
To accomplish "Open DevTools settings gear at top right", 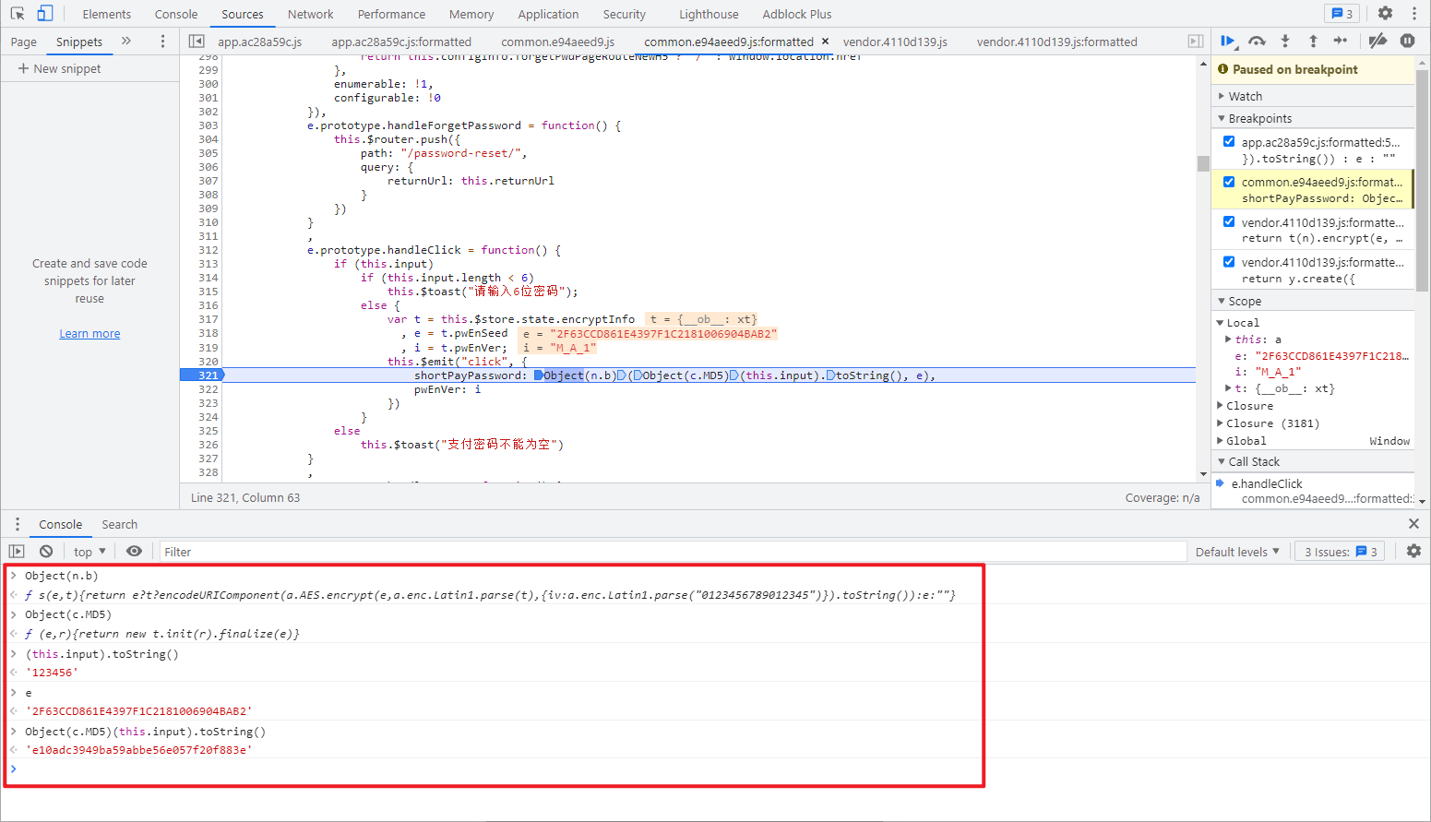I will coord(1385,14).
